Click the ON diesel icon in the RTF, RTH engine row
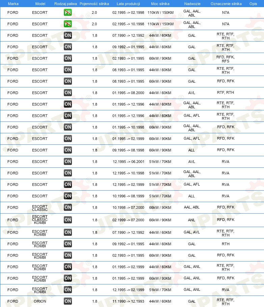The image size is (264, 307). coord(68,93)
